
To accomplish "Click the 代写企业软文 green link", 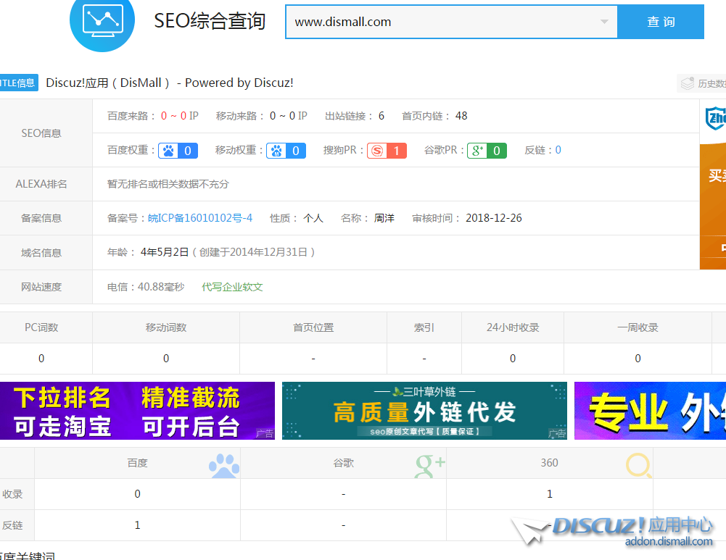I will coord(232,287).
